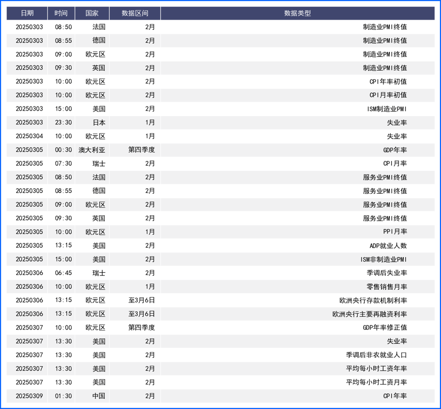Select the ISM非制造业PMI cell
441x409 pixels.
tap(384, 259)
